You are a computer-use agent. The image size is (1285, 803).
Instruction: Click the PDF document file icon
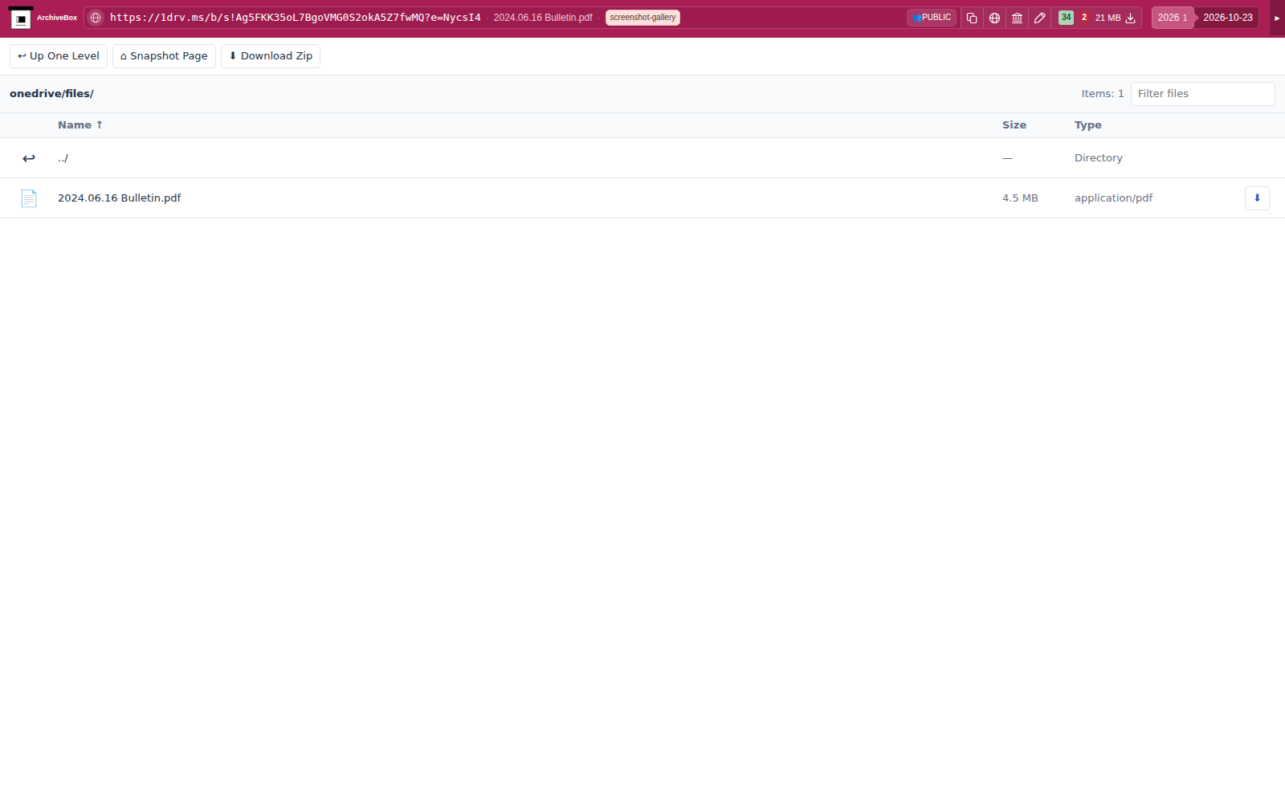pyautogui.click(x=29, y=198)
